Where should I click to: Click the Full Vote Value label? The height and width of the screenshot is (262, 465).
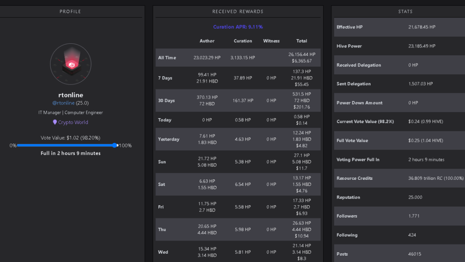352,140
